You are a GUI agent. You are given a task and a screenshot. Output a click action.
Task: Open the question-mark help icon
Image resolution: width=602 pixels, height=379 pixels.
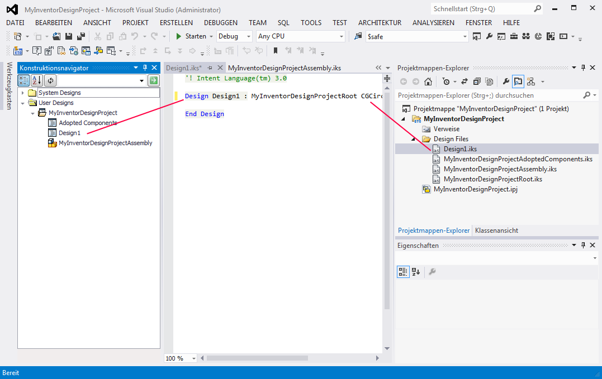[36, 51]
